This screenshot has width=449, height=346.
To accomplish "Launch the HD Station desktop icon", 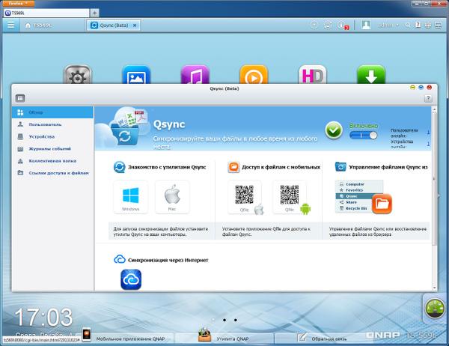I will pyautogui.click(x=312, y=75).
